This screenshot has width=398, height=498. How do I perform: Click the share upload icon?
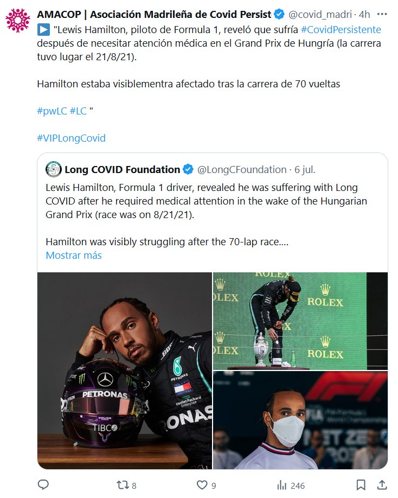382,484
